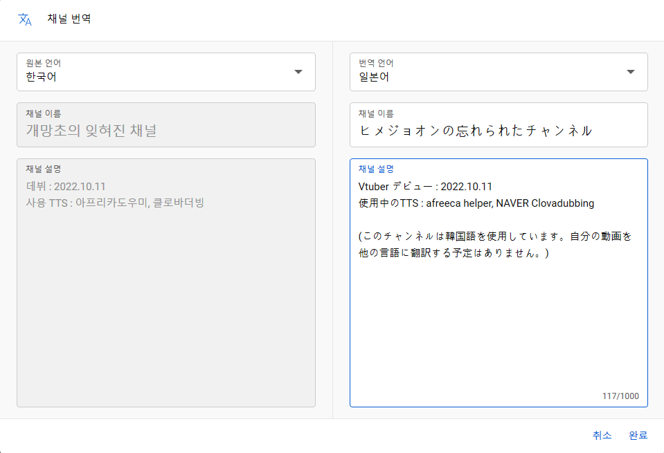Click the original 채널 설명 box with 데뷔 text
664x453 pixels.
(166, 283)
